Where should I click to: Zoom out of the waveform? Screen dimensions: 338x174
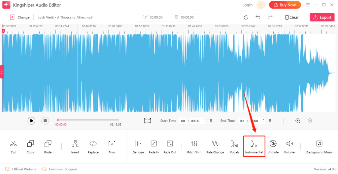pyautogui.click(x=310, y=121)
